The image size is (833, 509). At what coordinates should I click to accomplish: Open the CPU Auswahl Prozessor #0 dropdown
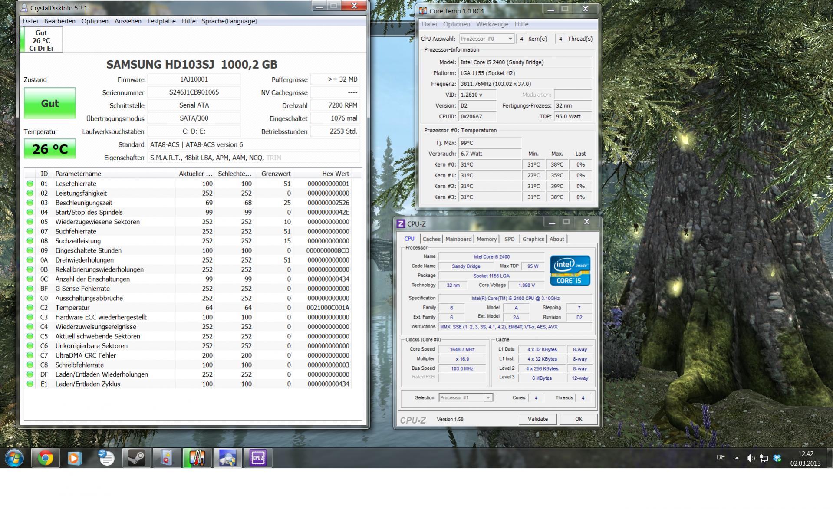click(487, 39)
